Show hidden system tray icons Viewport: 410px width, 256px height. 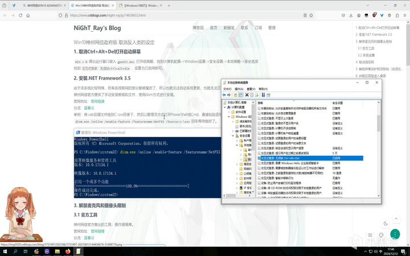365,251
